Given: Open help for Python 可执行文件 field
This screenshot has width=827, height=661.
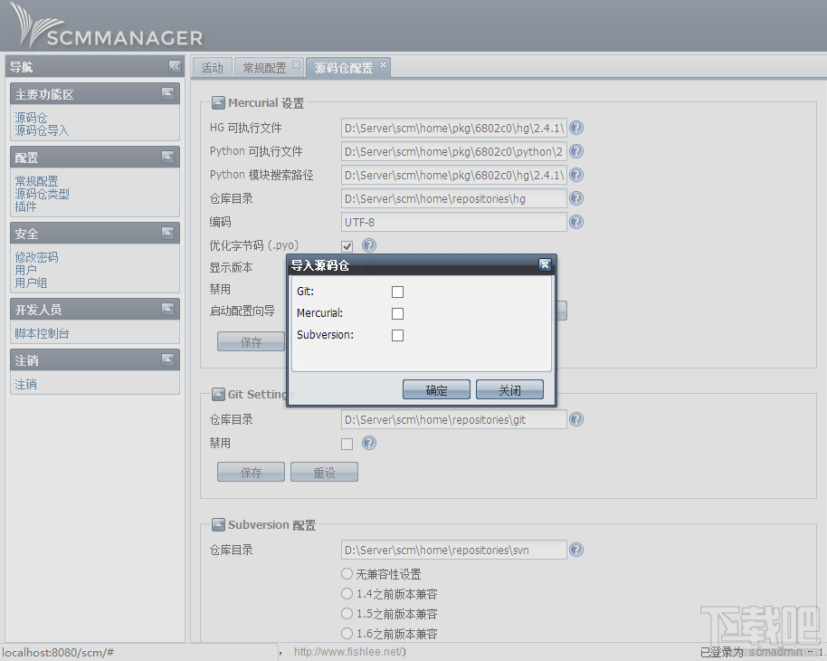Looking at the screenshot, I should 576,151.
